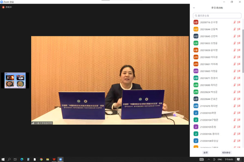Click avatar badge of participant 20210645

[196, 36]
